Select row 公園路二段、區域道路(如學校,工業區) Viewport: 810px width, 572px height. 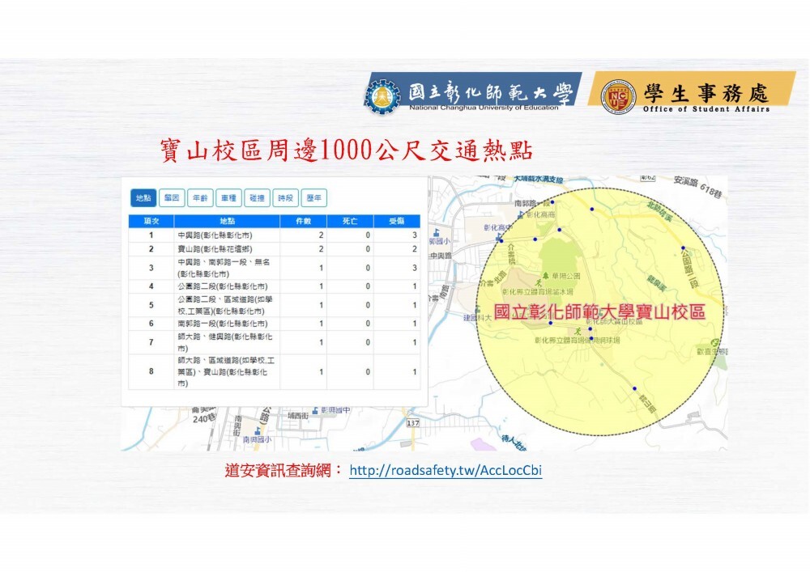coord(275,305)
